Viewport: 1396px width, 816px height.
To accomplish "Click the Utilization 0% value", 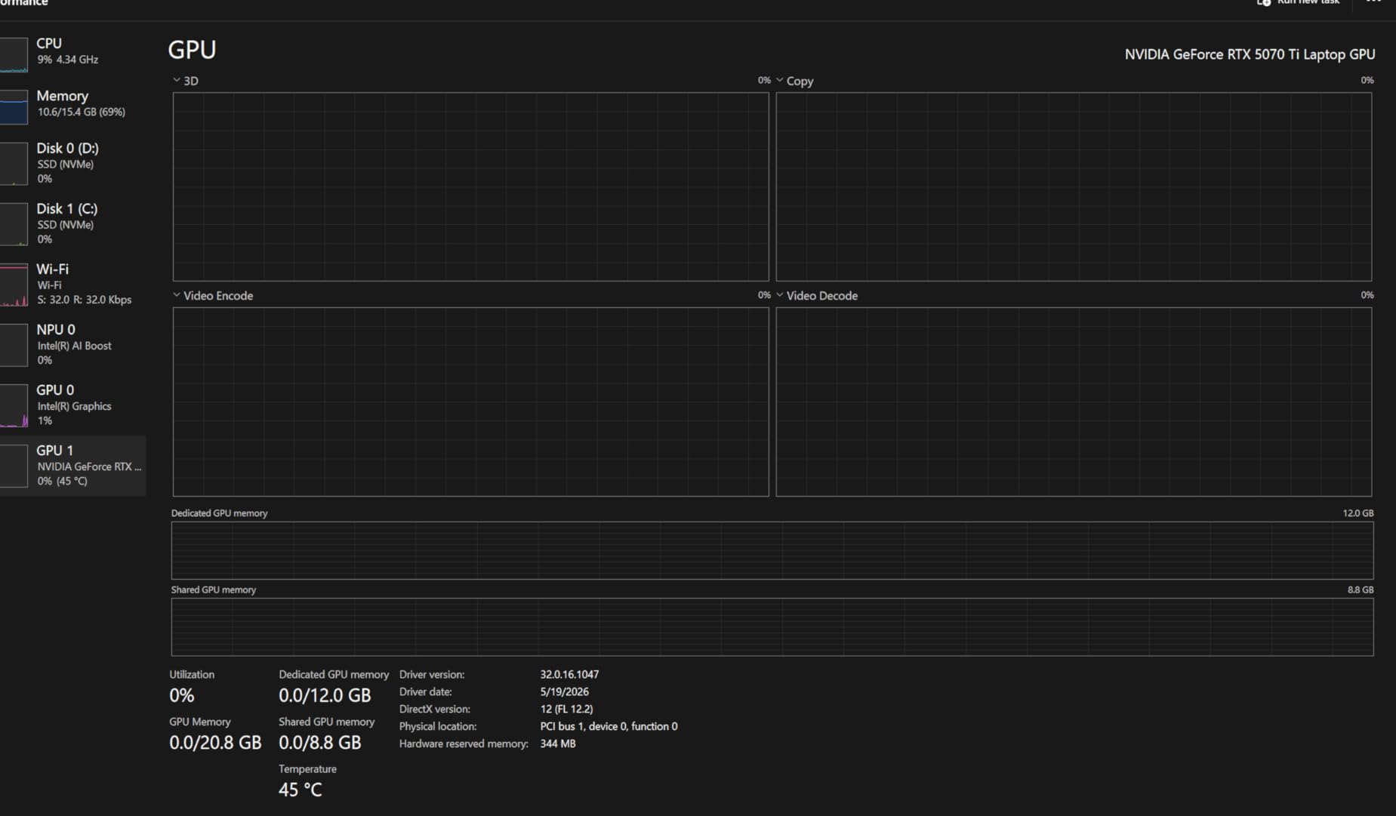I will (182, 695).
